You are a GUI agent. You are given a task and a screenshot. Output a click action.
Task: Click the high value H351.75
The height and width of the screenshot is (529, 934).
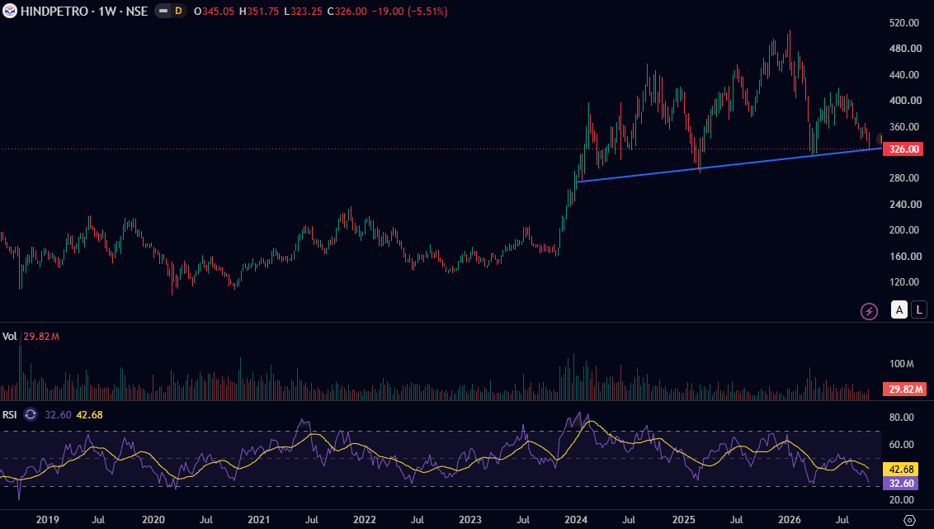[x=259, y=12]
